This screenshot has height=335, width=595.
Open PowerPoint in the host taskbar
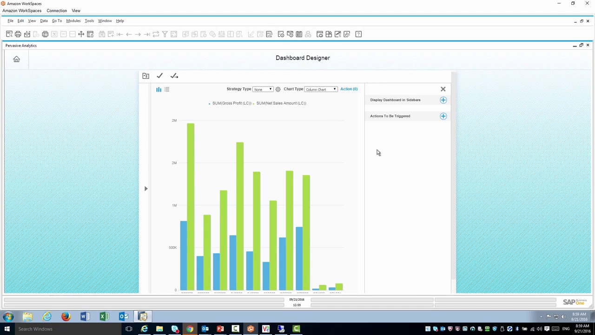click(220, 329)
